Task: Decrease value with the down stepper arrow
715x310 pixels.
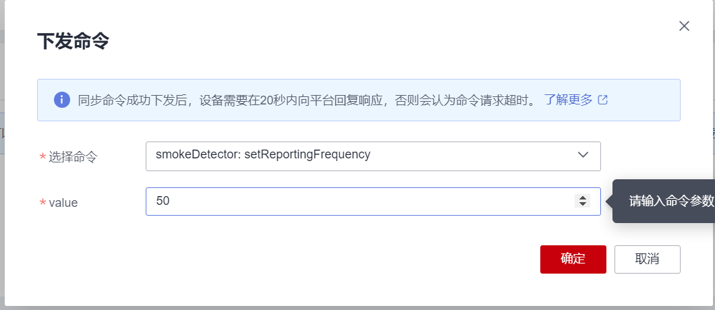Action: (x=582, y=204)
